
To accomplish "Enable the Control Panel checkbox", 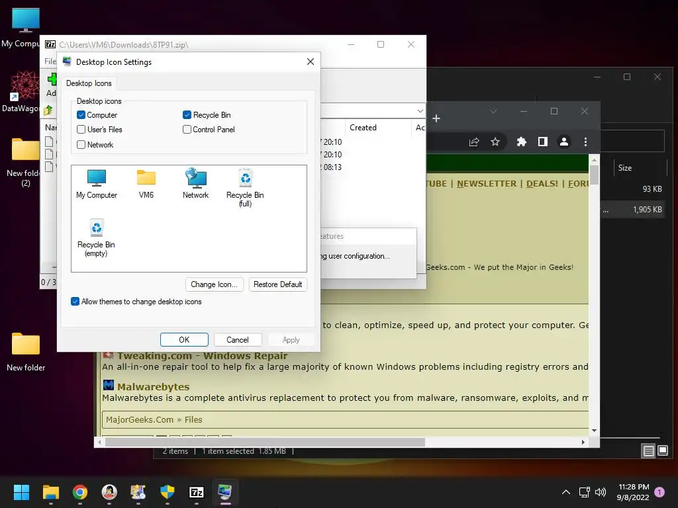I will click(187, 129).
